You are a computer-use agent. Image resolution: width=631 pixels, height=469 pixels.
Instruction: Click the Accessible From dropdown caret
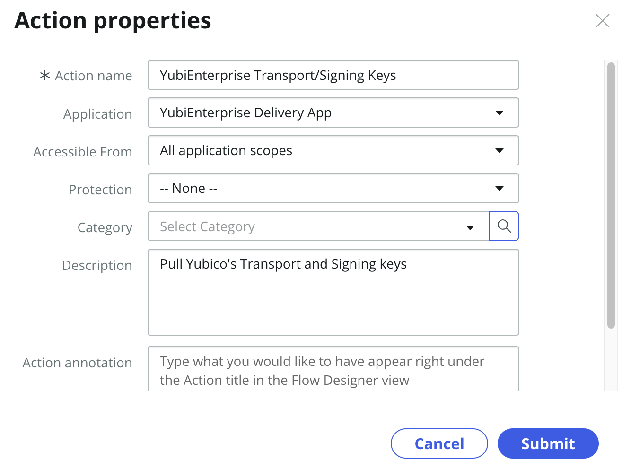500,150
